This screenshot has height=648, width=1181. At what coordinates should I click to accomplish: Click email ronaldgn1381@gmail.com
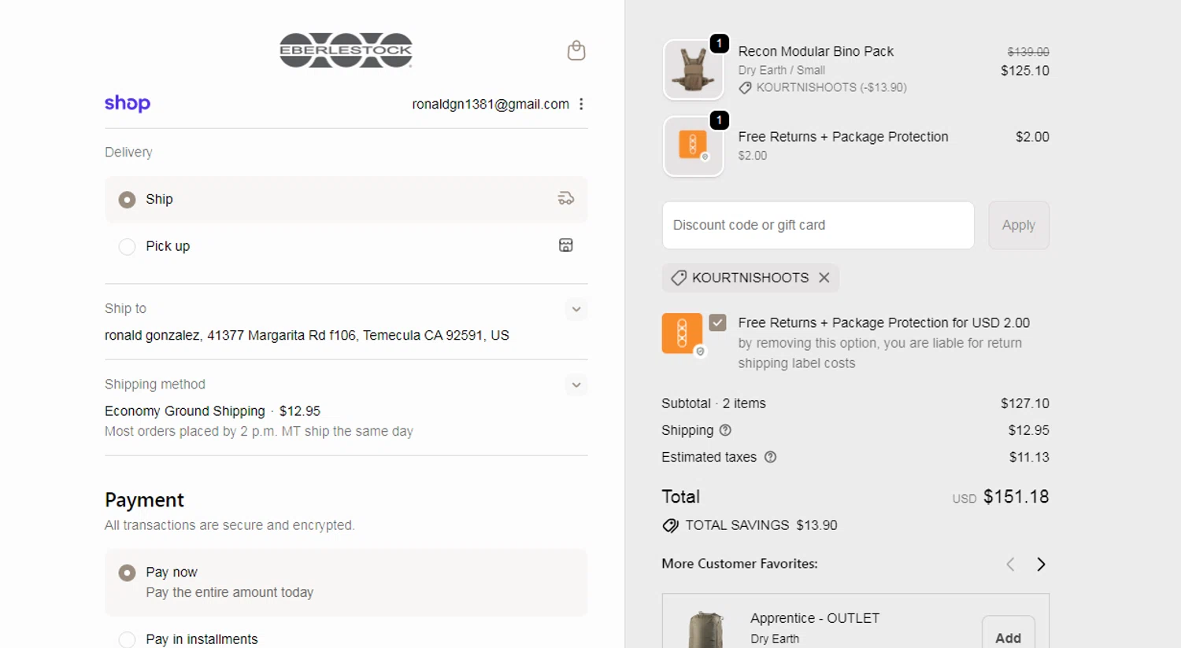pyautogui.click(x=491, y=104)
